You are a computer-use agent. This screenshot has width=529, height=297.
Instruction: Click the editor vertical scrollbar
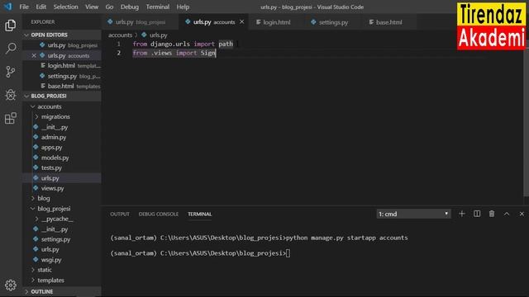point(526,121)
